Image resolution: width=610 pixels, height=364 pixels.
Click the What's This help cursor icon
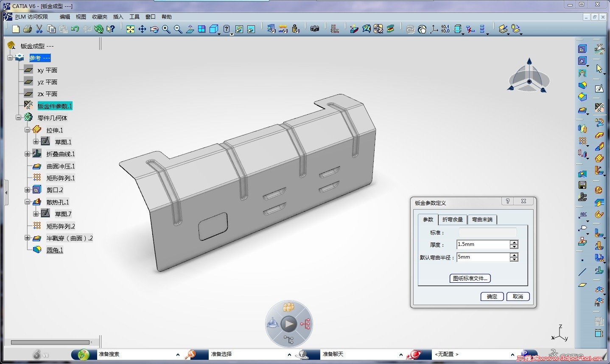point(111,29)
